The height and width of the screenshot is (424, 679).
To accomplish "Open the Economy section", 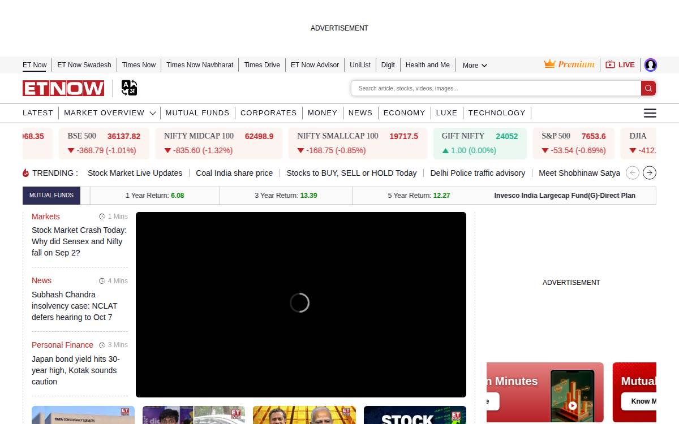I will click(x=404, y=113).
